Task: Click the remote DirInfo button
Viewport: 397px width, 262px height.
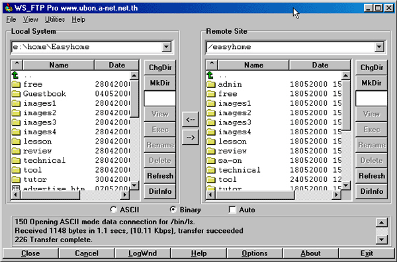Action: click(371, 191)
